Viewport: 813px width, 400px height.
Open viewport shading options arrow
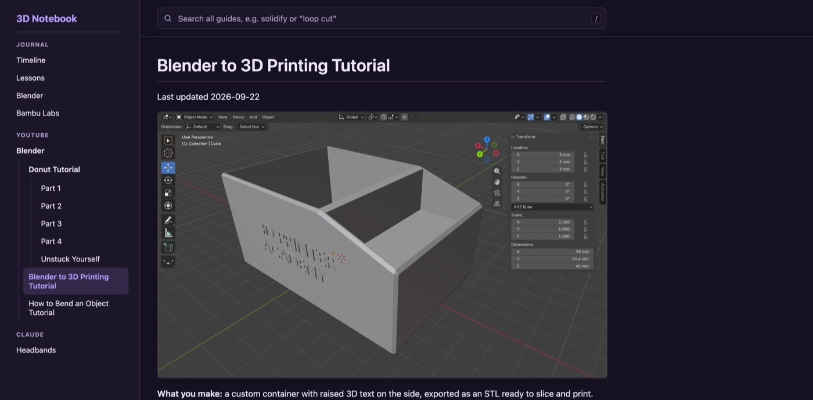600,117
